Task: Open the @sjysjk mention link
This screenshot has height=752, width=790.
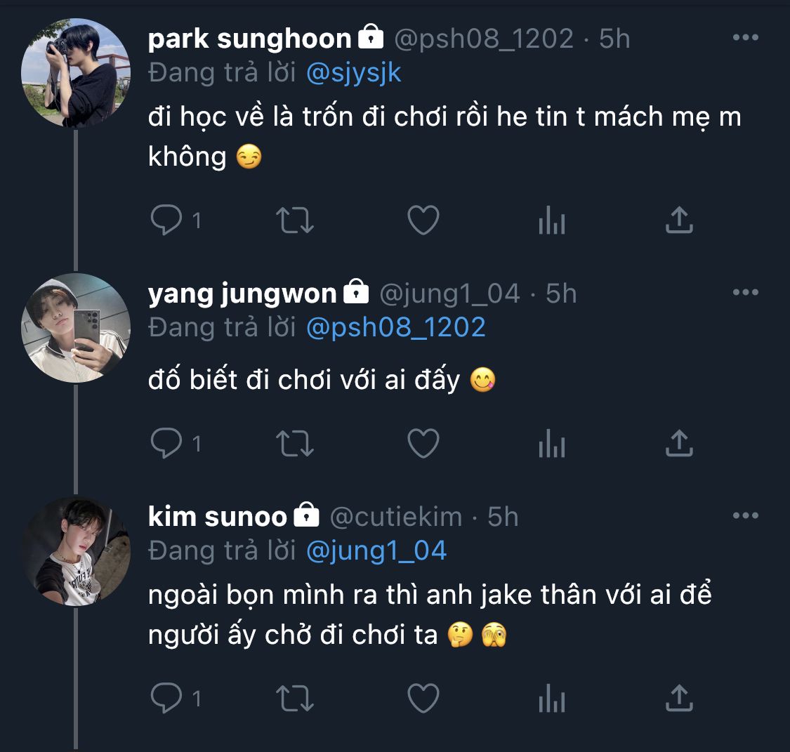Action: 354,73
